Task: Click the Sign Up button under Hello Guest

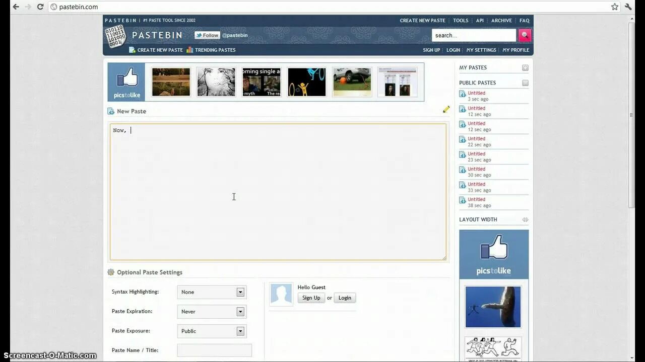Action: tap(311, 298)
